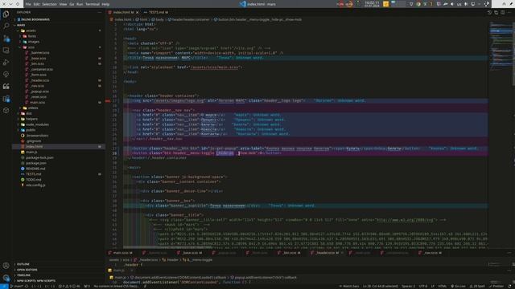This screenshot has height=289, width=515.
Task: Switch to _nav.scss tab in lower group
Action: 431,253
